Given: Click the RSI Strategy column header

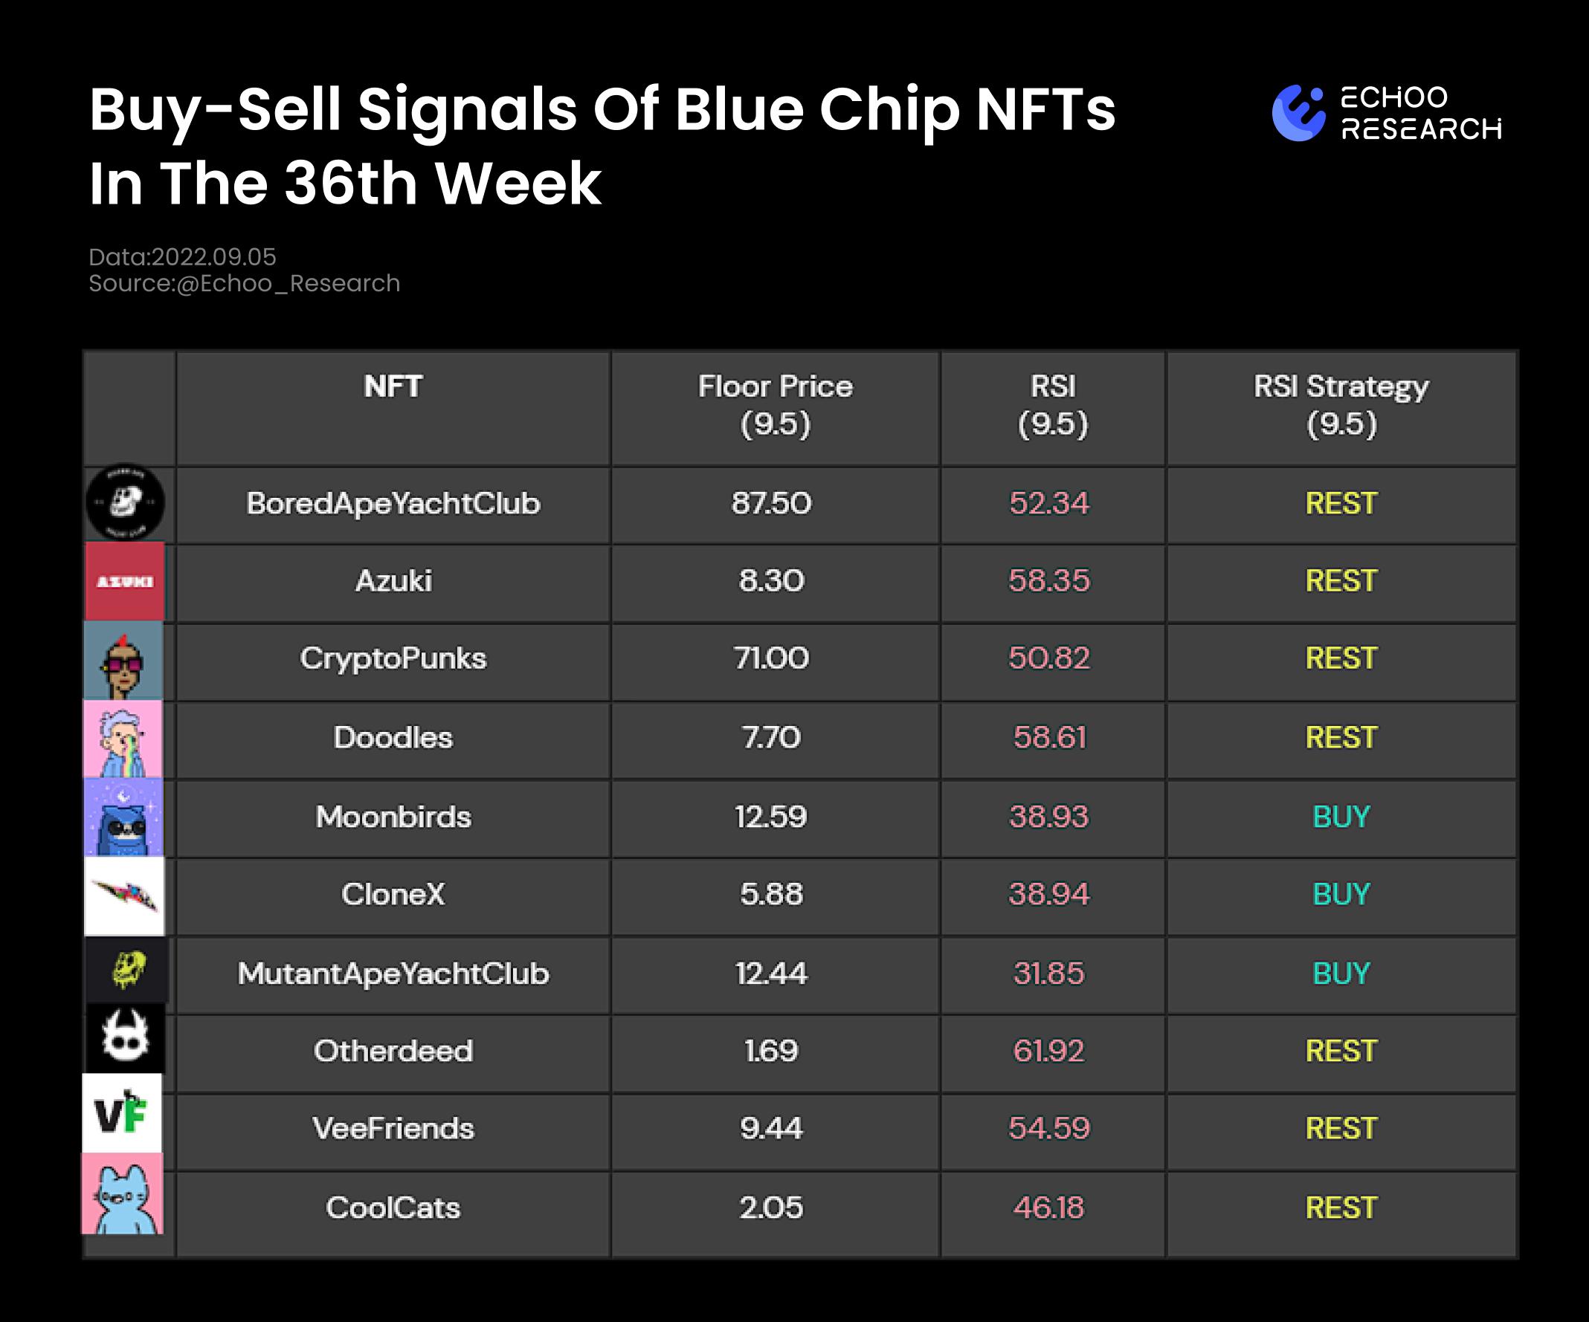Looking at the screenshot, I should click(1341, 406).
